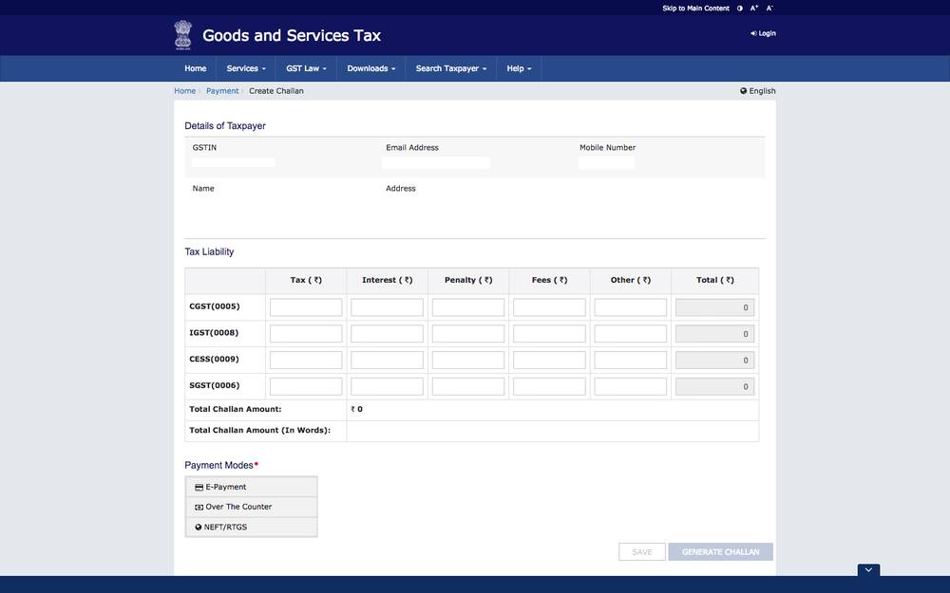Select the E-Payment card icon
The image size is (950, 593).
[197, 485]
